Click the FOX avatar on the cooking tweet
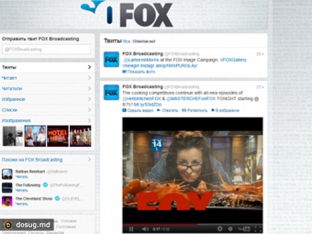The image size is (312, 234). click(x=111, y=92)
